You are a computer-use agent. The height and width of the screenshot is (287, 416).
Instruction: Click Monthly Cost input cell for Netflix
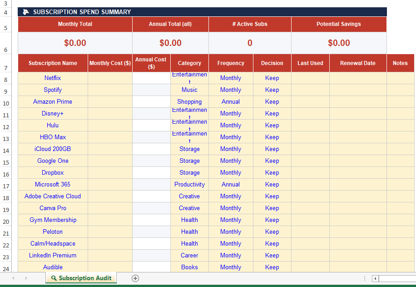(x=110, y=78)
